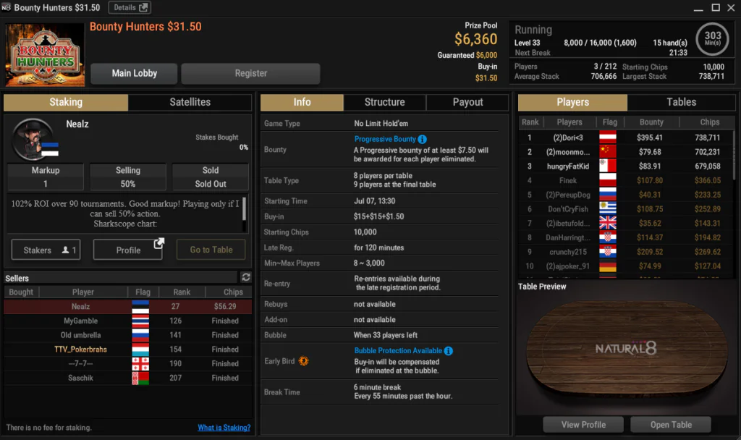This screenshot has height=440, width=741.
Task: Click the Austria flag beside (2)Dori<3
Action: click(609, 137)
